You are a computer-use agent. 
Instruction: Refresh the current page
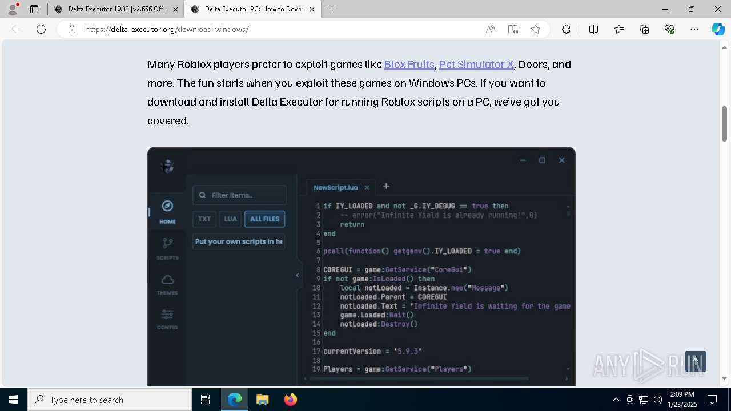41,29
